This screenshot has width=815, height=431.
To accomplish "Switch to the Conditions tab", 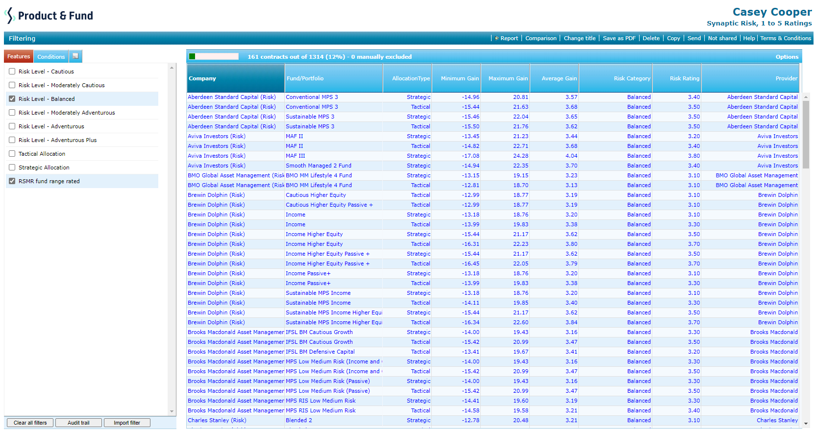I will 51,56.
